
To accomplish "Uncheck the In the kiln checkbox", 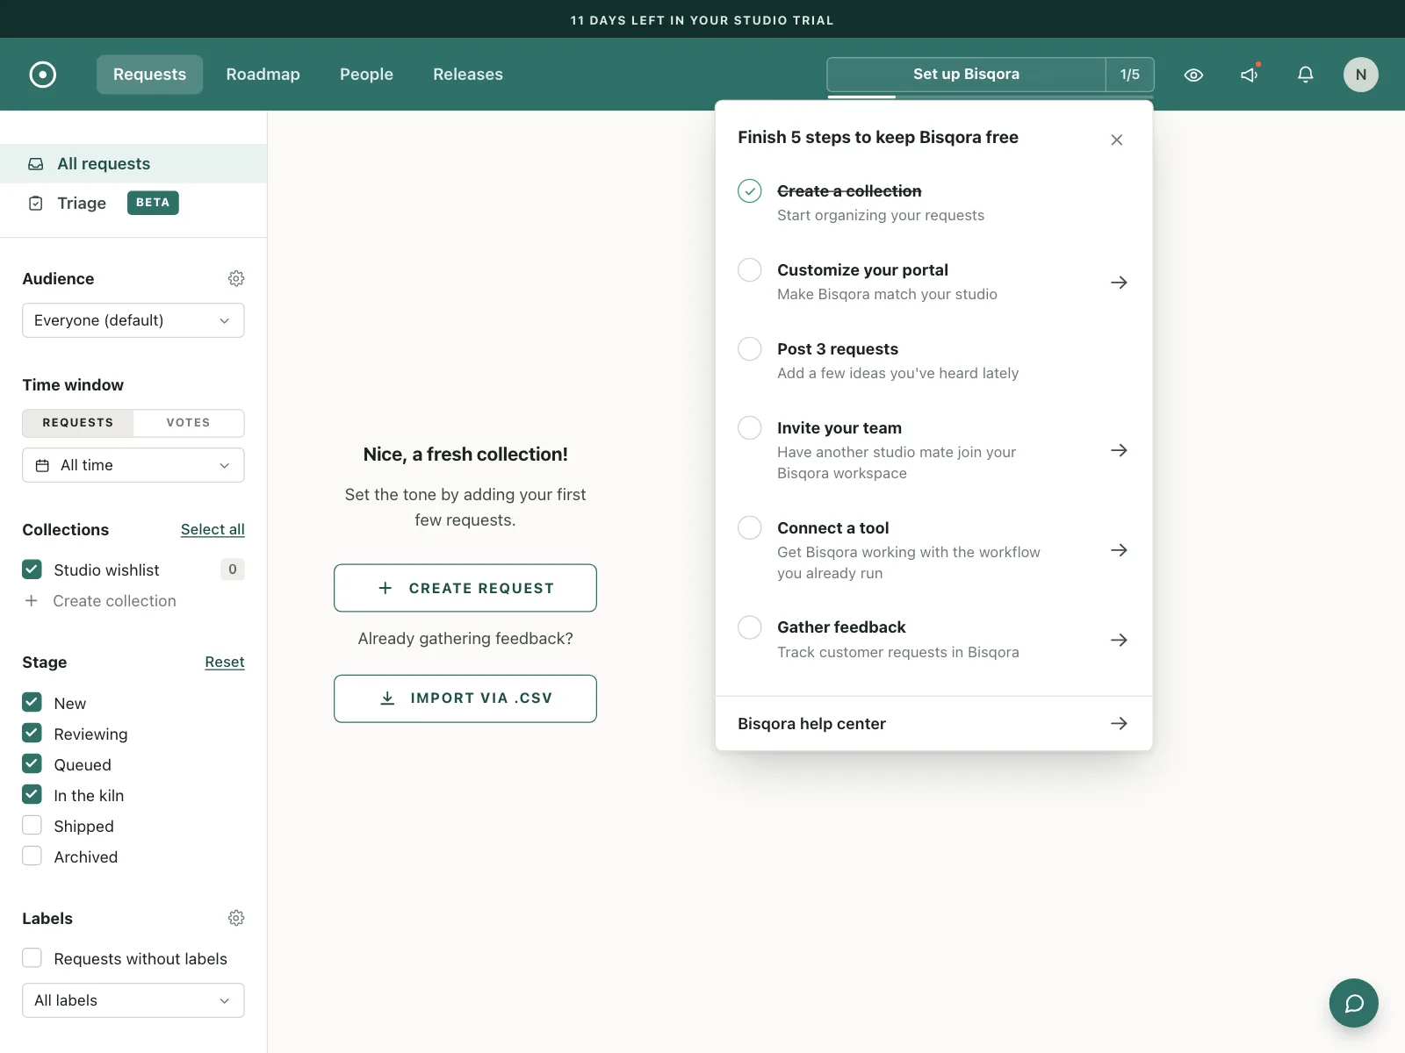I will pyautogui.click(x=32, y=794).
